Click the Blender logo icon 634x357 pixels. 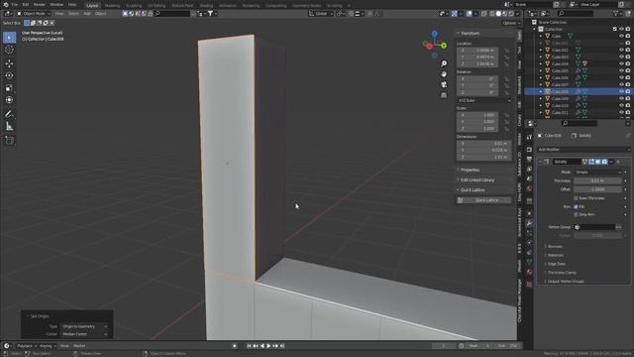click(x=6, y=4)
